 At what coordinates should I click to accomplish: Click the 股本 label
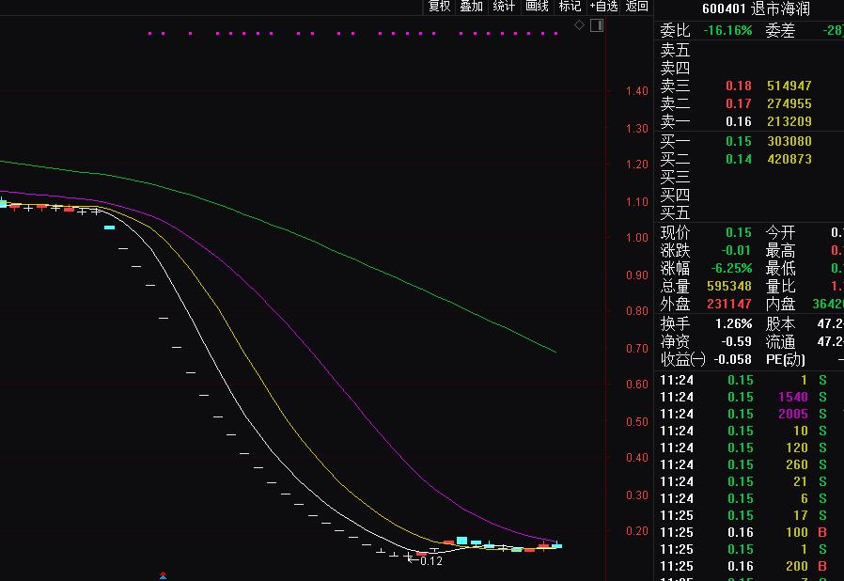click(x=780, y=323)
